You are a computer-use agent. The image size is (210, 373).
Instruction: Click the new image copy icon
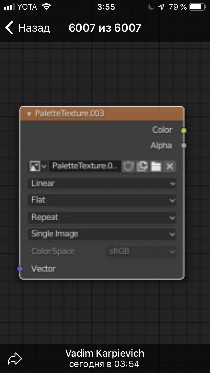[142, 166]
